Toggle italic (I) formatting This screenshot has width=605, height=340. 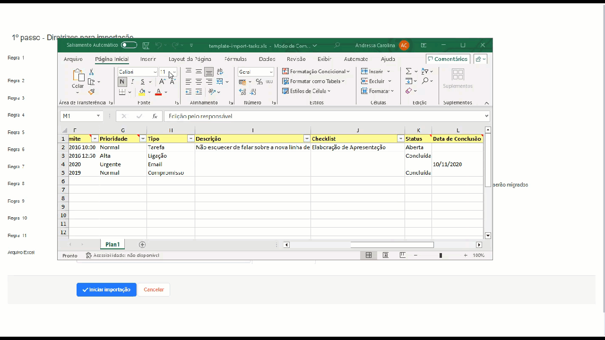(x=132, y=82)
